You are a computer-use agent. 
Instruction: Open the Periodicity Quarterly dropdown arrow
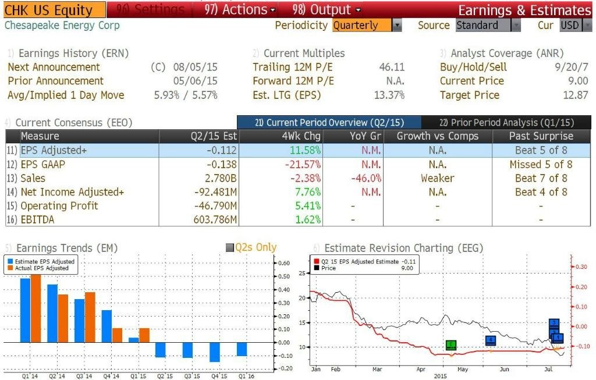(397, 26)
